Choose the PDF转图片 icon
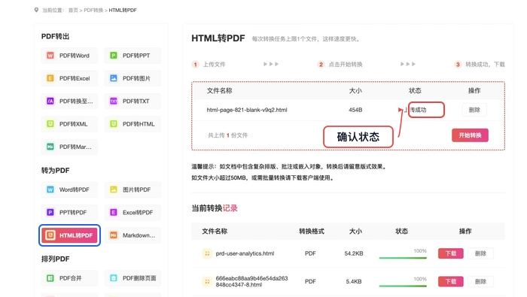Image resolution: width=527 pixels, height=297 pixels. click(114, 78)
